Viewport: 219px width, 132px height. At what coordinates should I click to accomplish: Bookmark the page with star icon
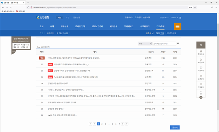tap(195, 7)
